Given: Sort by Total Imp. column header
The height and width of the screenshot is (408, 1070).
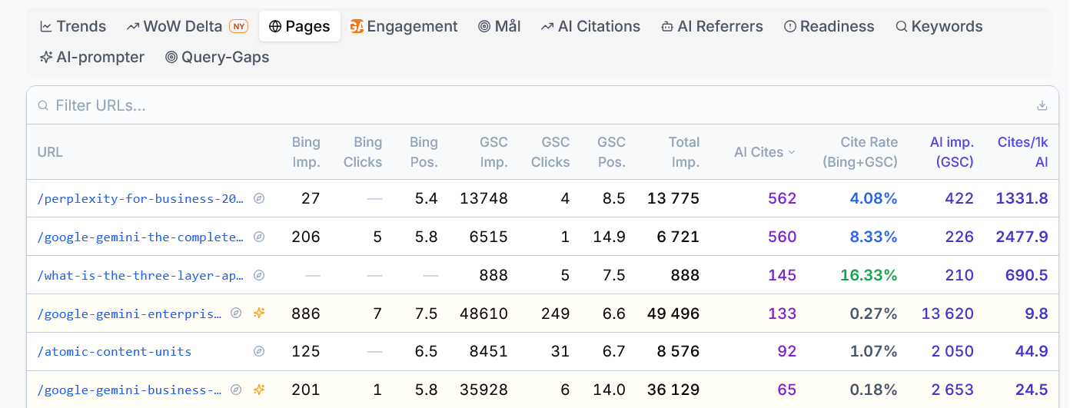Looking at the screenshot, I should pos(684,152).
